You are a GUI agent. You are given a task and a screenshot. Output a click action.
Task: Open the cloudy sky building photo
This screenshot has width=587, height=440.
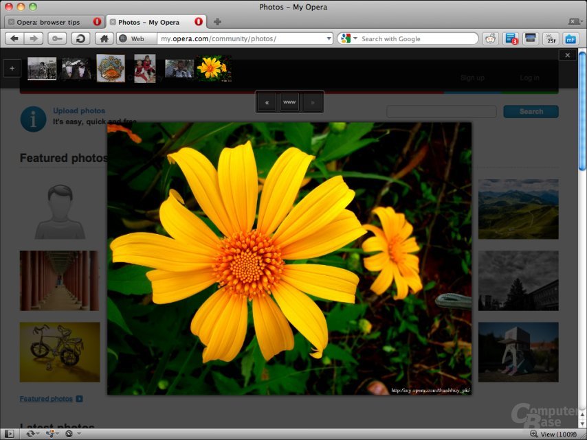[518, 281]
